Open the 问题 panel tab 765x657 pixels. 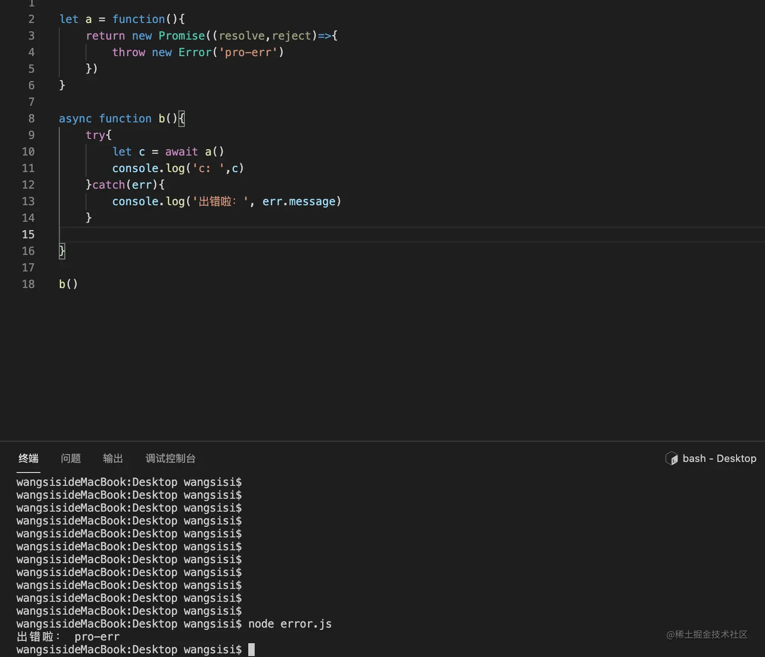pos(71,459)
